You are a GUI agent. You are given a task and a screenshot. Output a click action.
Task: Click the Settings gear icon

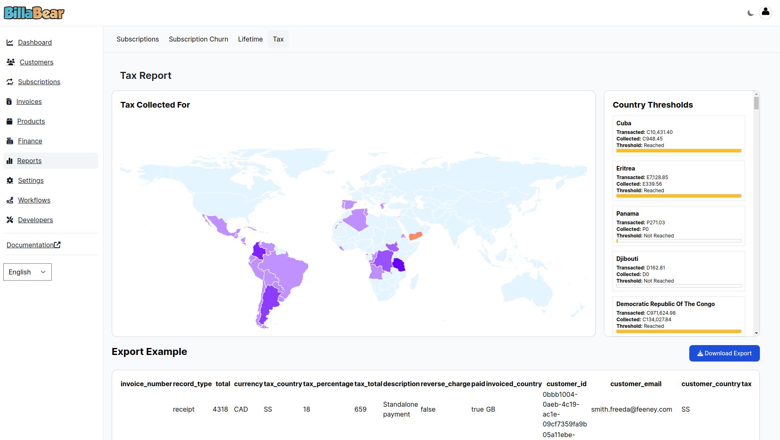[x=10, y=180]
